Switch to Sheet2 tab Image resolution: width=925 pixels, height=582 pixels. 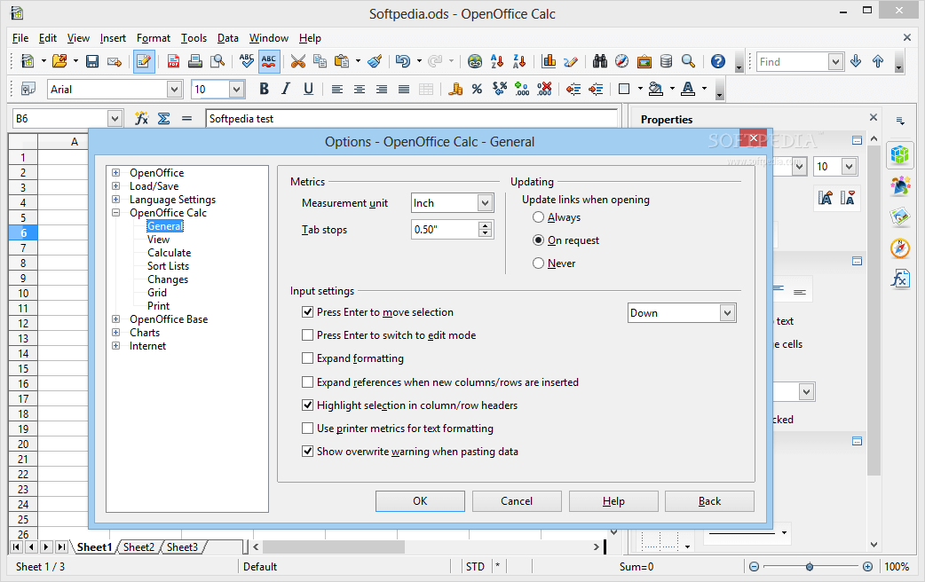click(138, 547)
